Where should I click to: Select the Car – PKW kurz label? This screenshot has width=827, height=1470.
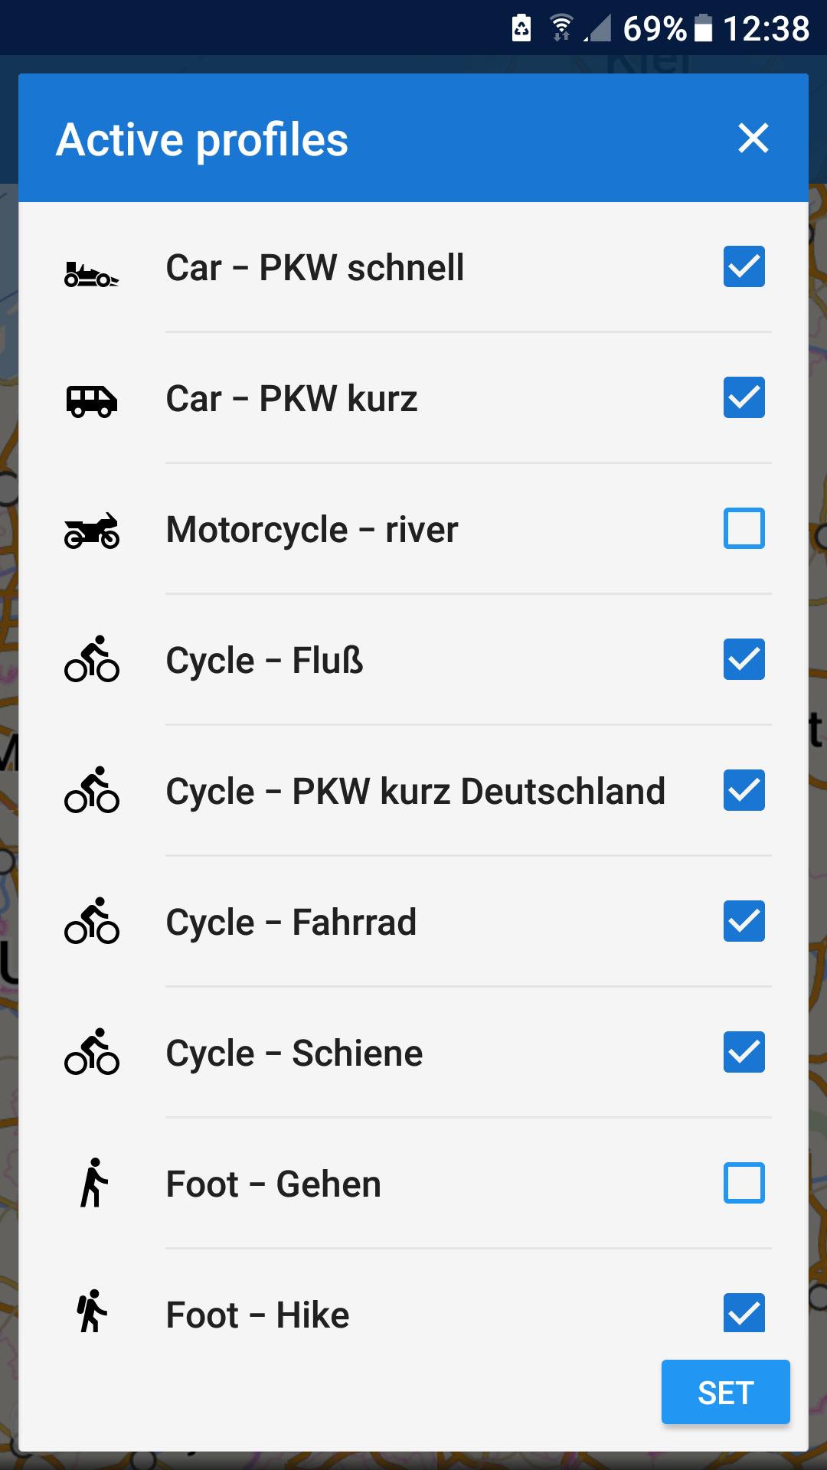click(x=292, y=399)
